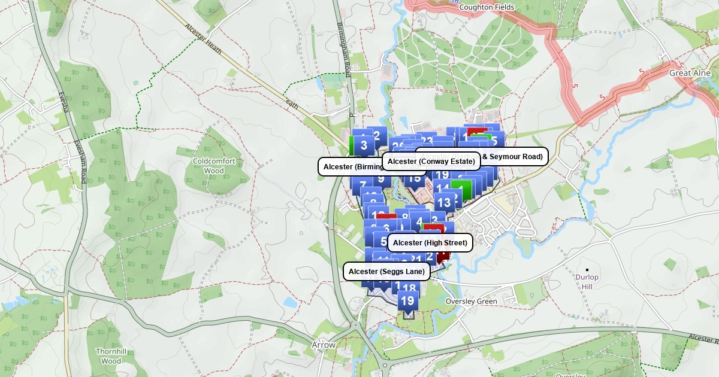The height and width of the screenshot is (377, 719).
Task: Click the Great Alne place name on the map
Action: (690, 73)
